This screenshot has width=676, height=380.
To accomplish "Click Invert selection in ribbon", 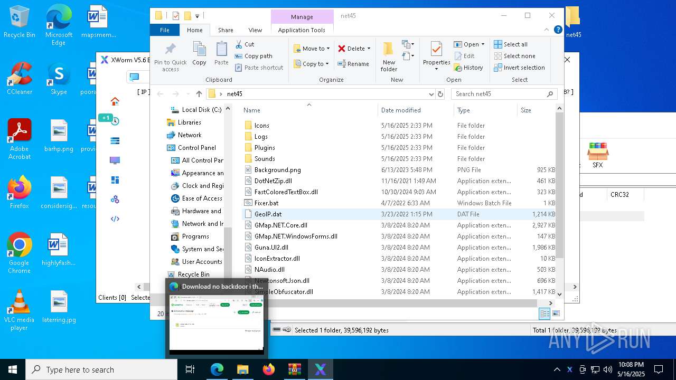I will click(x=519, y=68).
